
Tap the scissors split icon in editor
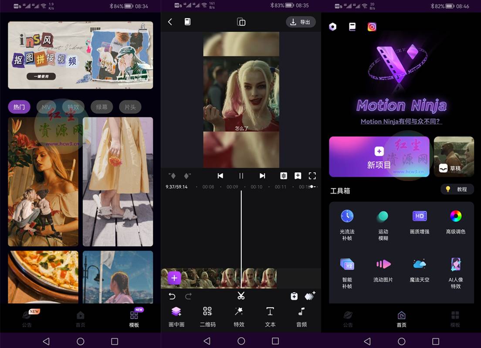tap(241, 296)
